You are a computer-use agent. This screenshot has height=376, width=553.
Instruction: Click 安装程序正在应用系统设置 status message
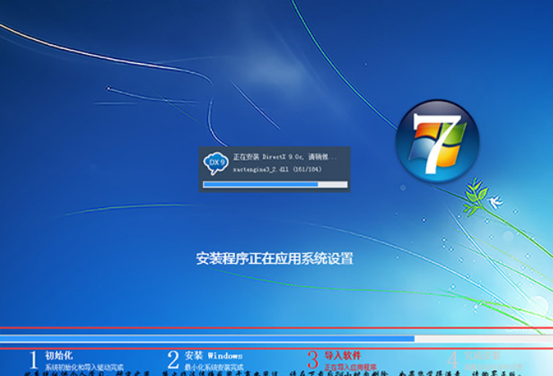(x=274, y=259)
